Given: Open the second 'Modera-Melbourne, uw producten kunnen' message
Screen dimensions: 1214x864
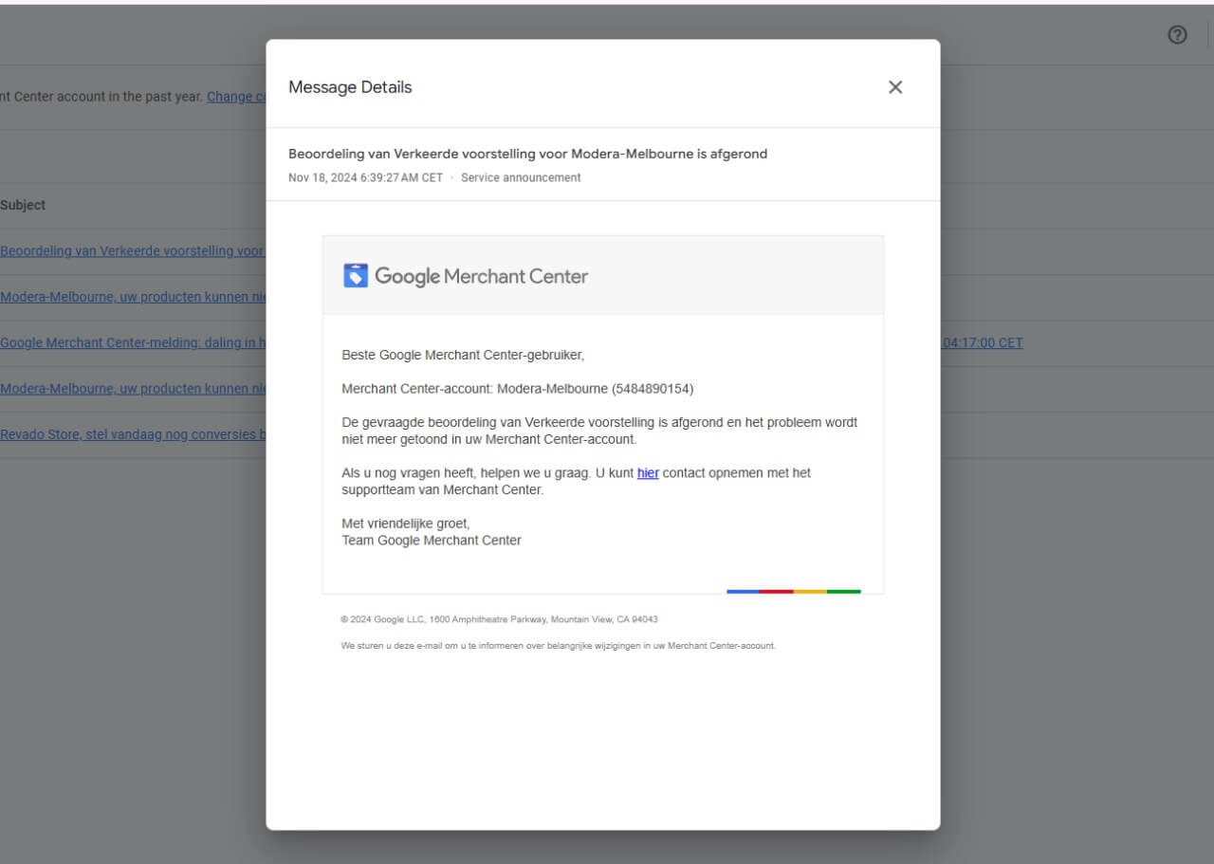Looking at the screenshot, I should tap(133, 389).
